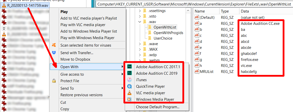This screenshot has height=112, width=293.
Task: Click the string value icon for (Default)
Action: coord(197,18)
